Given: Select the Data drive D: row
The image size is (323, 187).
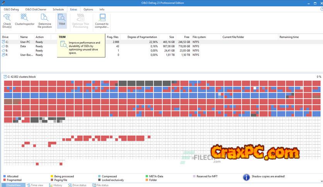Looking at the screenshot, I should click(x=23, y=46).
